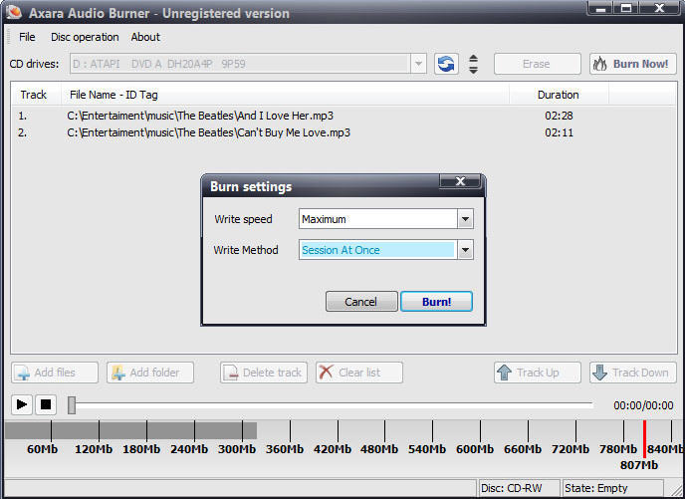685x499 pixels.
Task: Click the Burn! button in dialog
Action: click(x=436, y=302)
